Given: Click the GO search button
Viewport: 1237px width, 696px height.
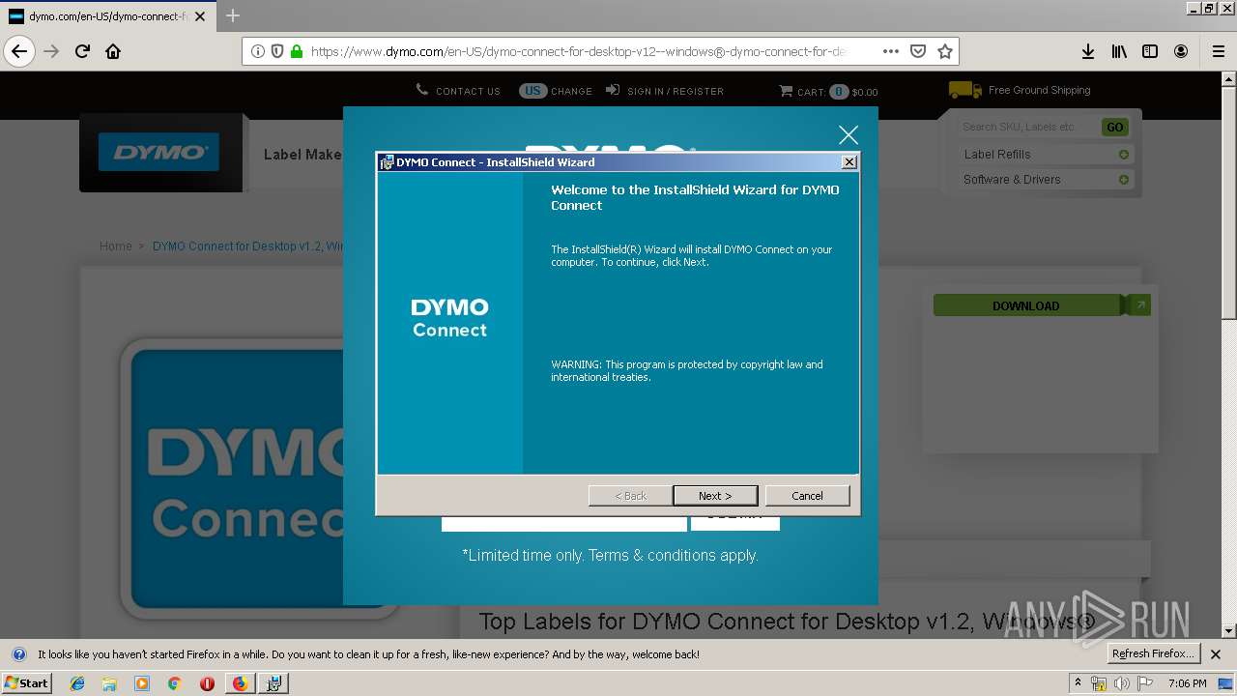Looking at the screenshot, I should 1114,127.
